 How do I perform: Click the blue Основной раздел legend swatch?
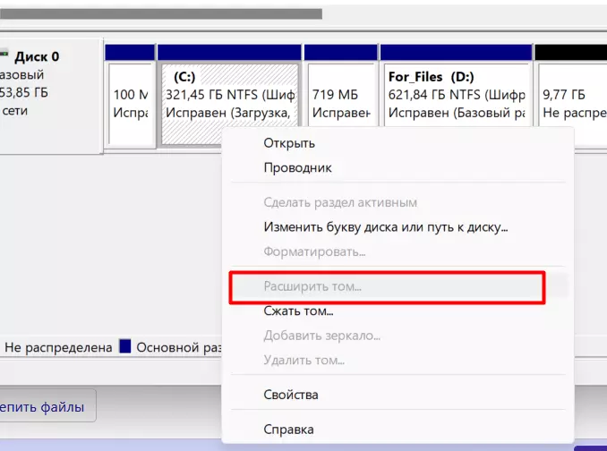[125, 346]
